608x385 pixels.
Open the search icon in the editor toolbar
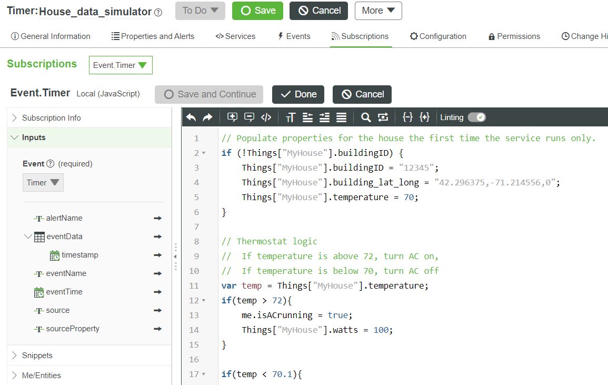(365, 117)
